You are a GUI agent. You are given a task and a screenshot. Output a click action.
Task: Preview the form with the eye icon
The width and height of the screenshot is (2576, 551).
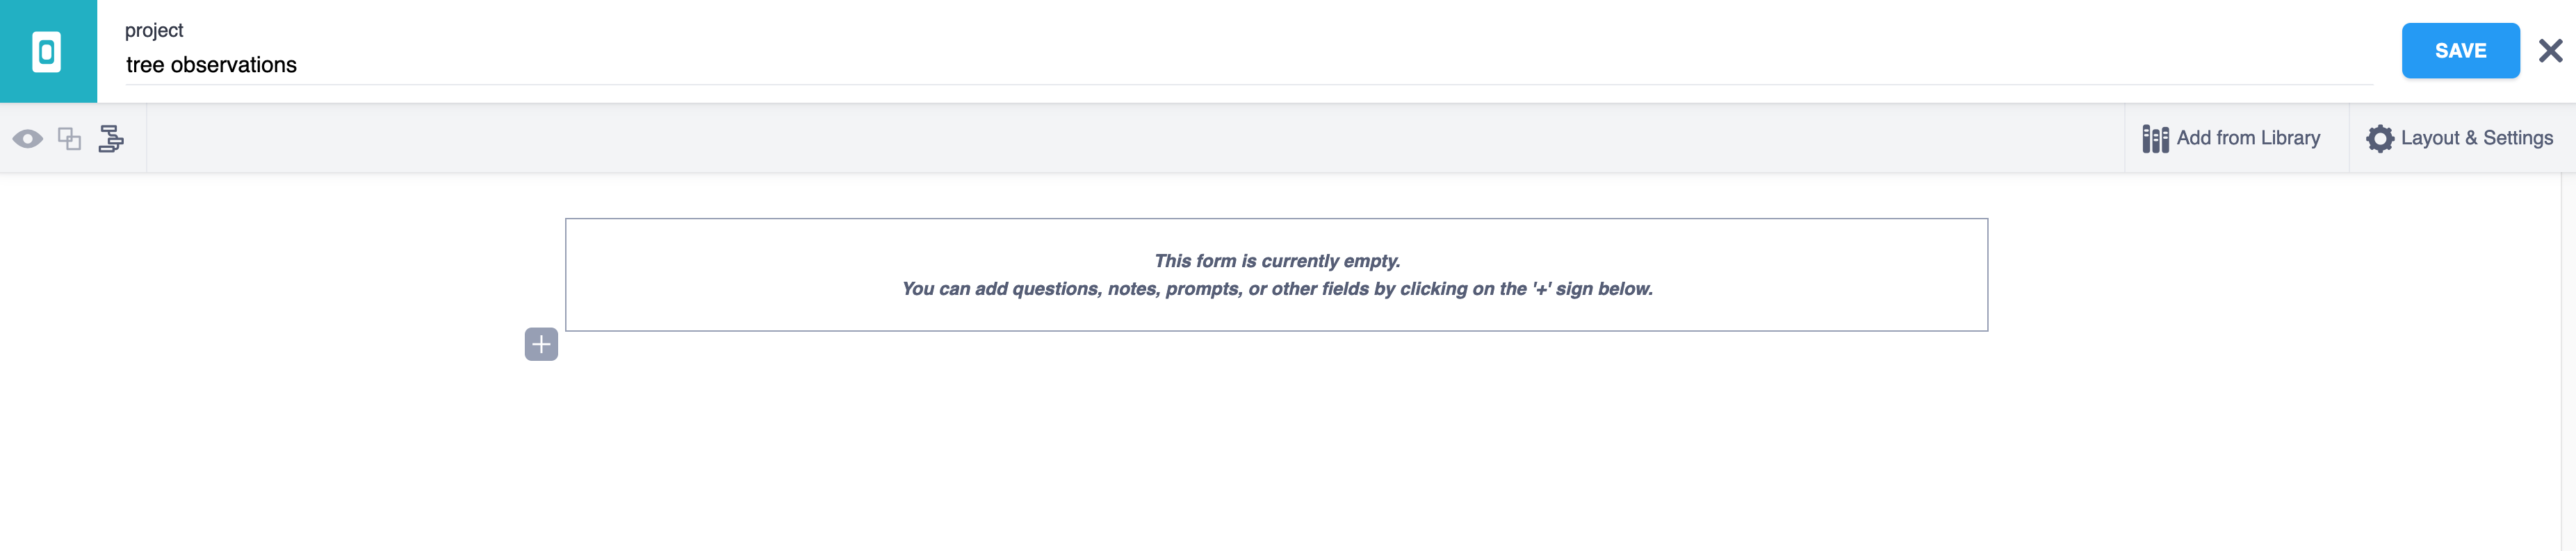tap(28, 139)
